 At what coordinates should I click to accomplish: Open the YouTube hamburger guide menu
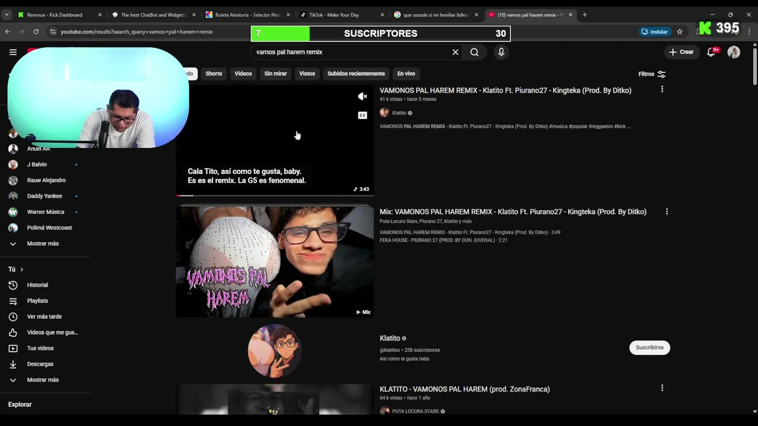(13, 52)
